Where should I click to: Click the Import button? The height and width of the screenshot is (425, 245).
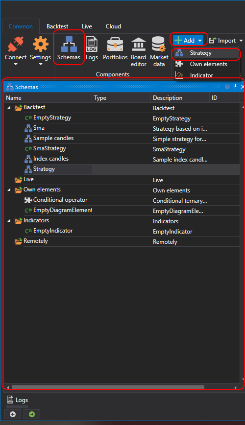[222, 40]
